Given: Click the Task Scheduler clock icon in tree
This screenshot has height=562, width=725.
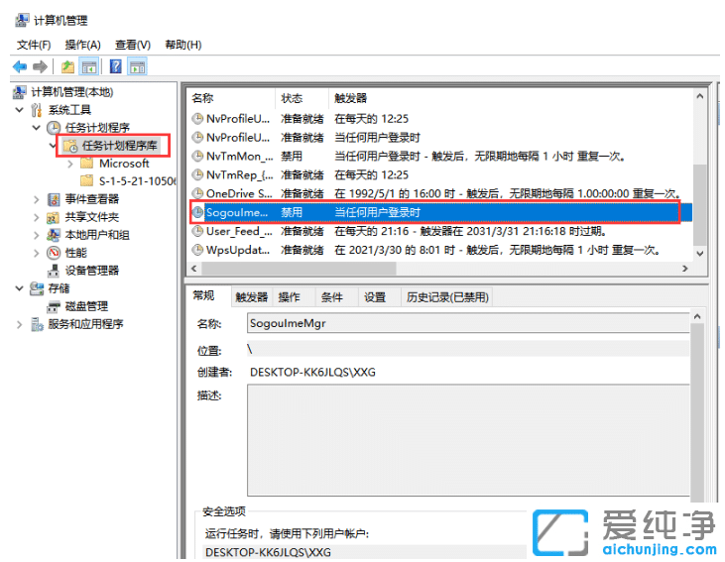Looking at the screenshot, I should pos(54,128).
